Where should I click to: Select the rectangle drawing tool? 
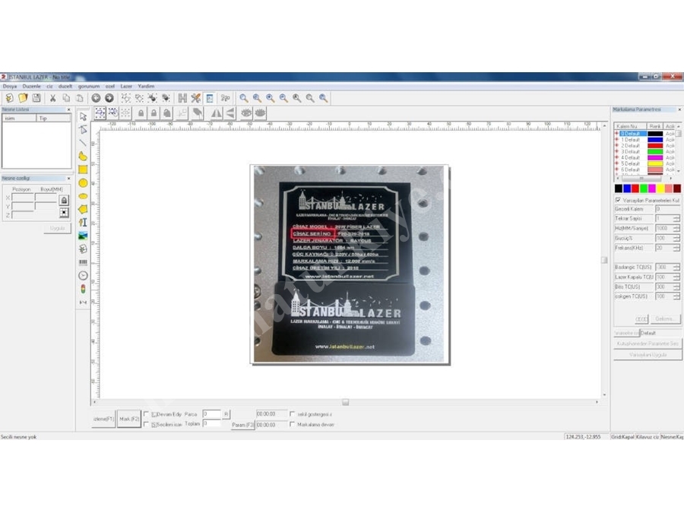tap(83, 169)
